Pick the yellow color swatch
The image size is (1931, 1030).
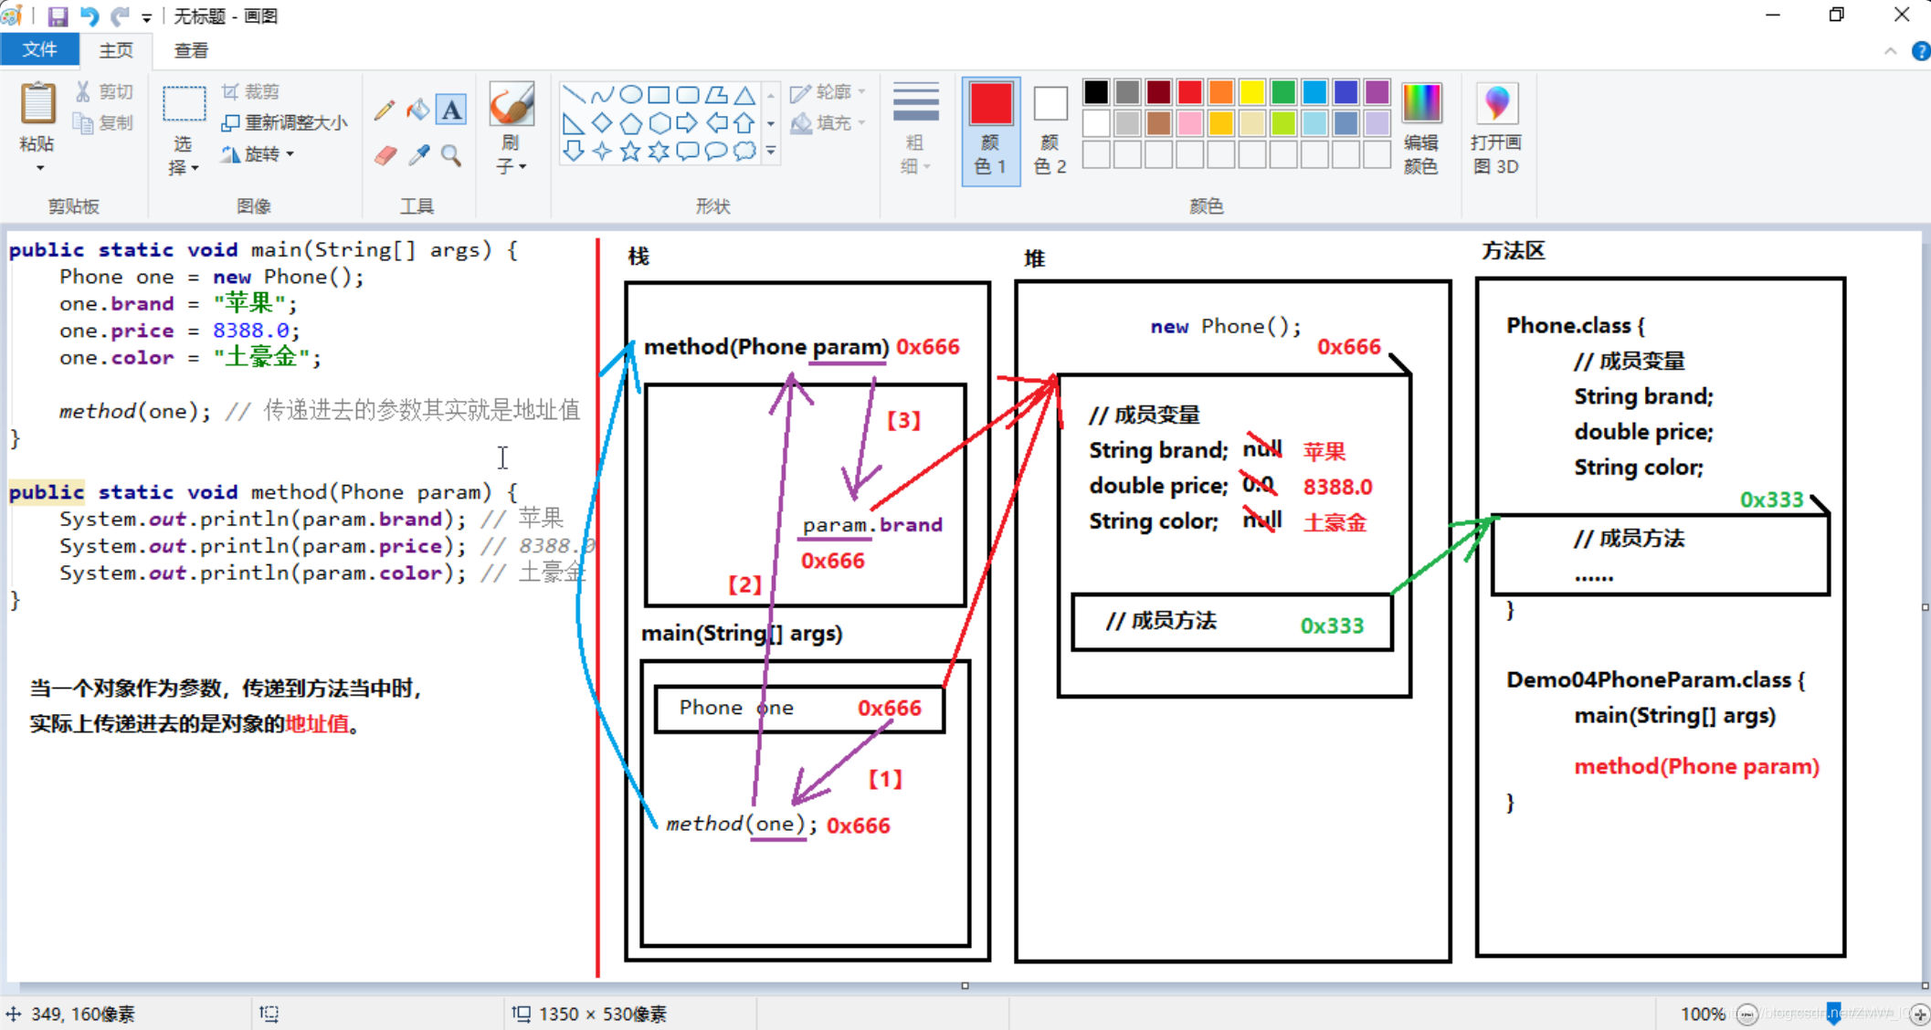point(1252,92)
